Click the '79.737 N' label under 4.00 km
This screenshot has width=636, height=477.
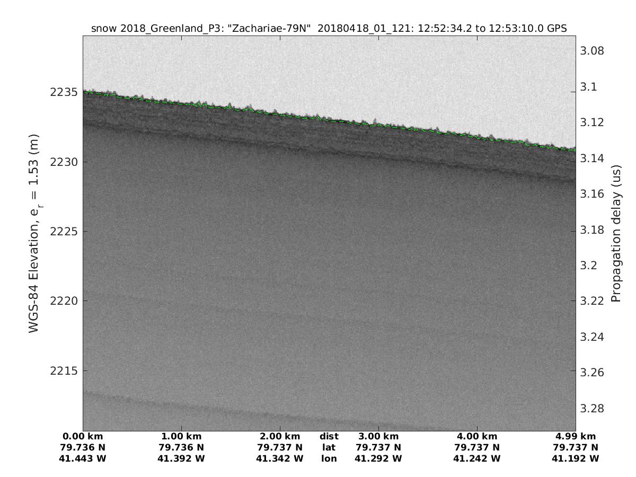point(477,448)
